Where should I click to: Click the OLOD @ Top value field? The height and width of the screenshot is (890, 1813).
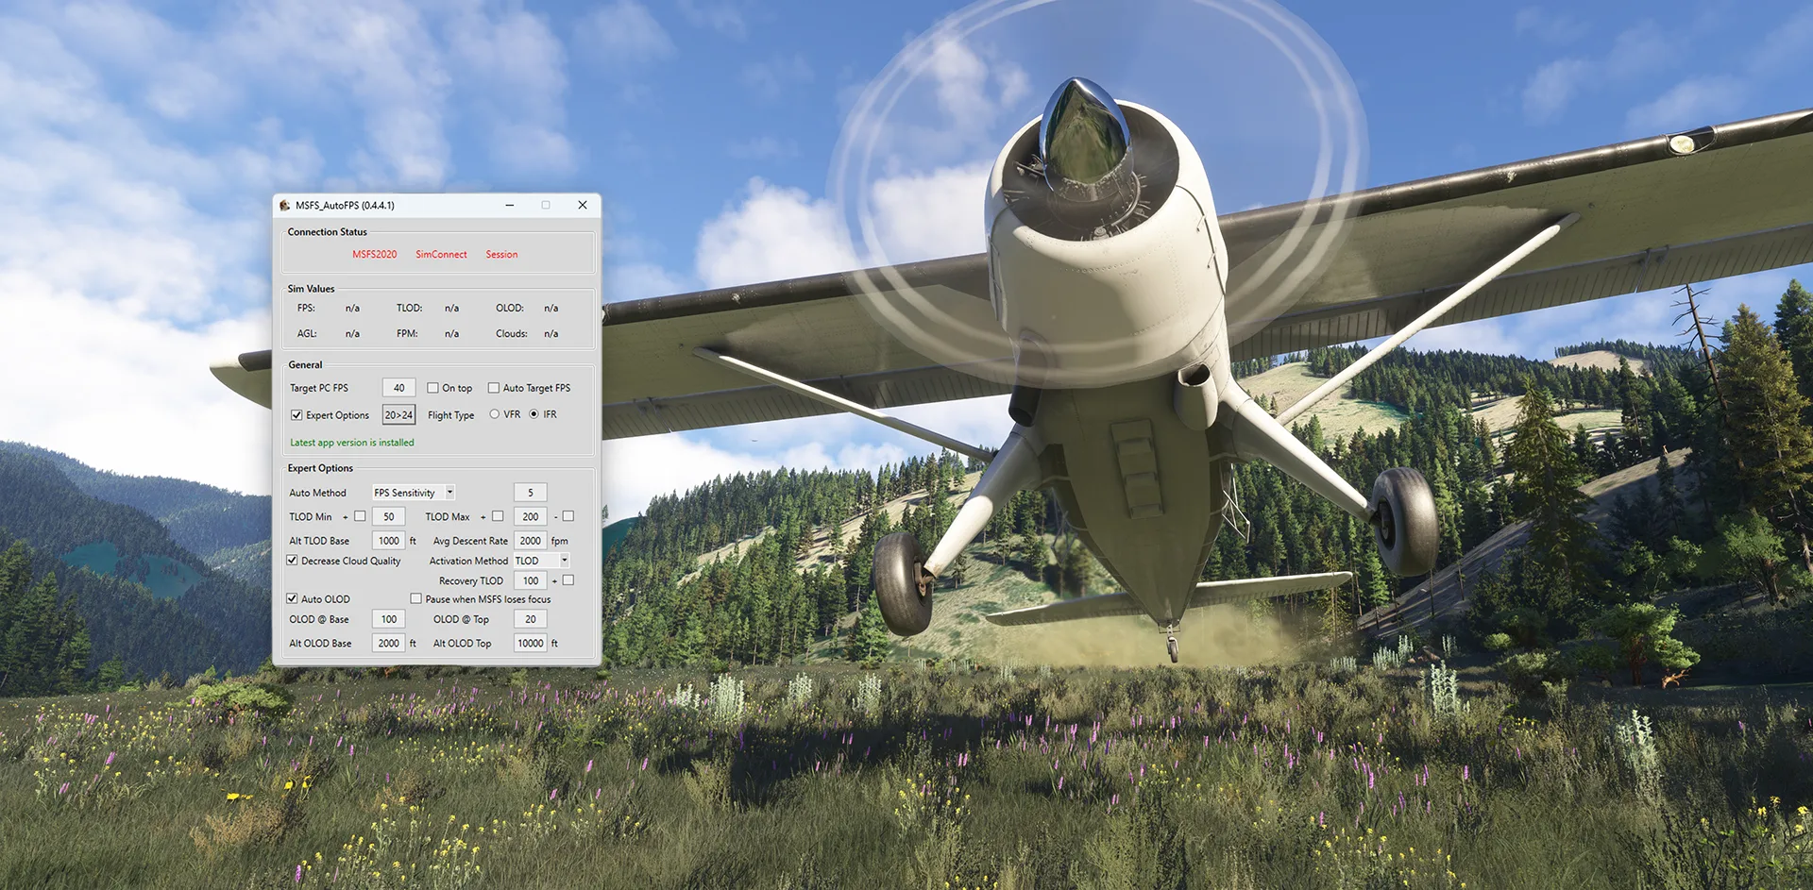click(531, 619)
